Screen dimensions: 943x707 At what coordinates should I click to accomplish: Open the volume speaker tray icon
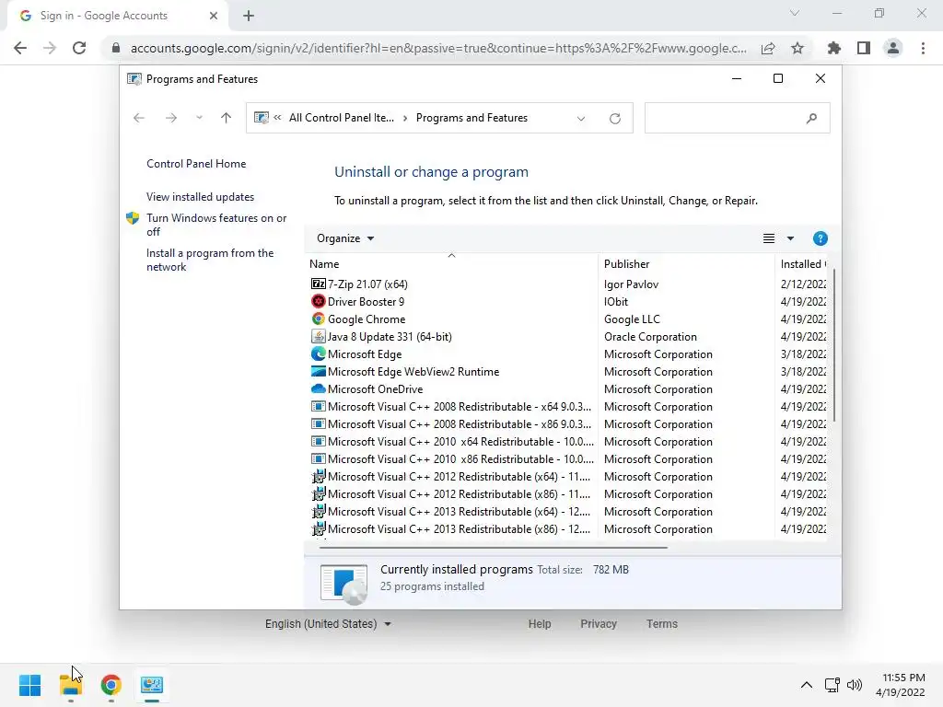[x=854, y=685]
